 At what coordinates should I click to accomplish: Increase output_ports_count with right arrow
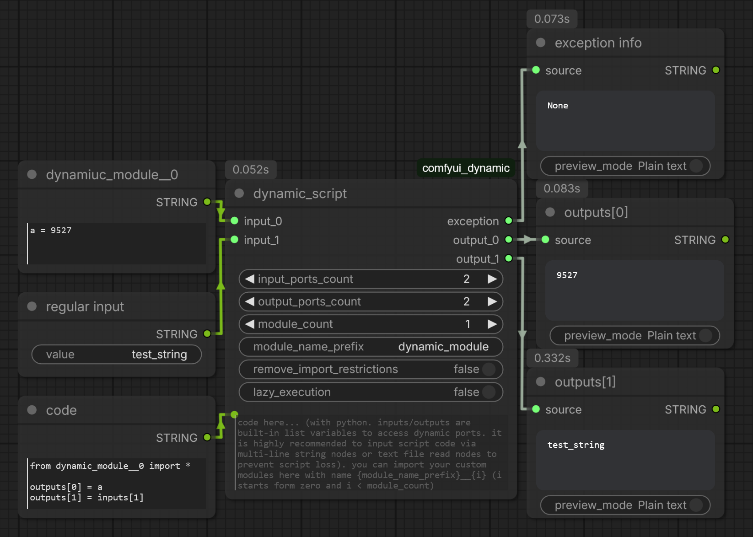click(x=492, y=301)
